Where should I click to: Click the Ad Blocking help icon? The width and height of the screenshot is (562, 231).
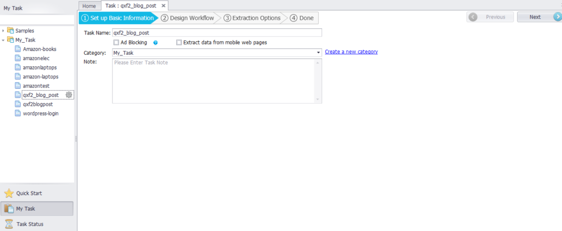coord(156,43)
